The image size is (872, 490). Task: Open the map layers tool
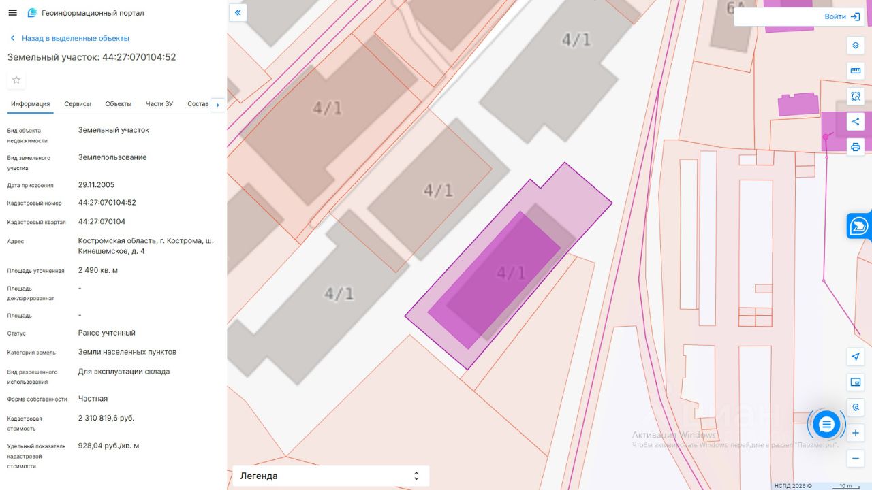point(856,46)
